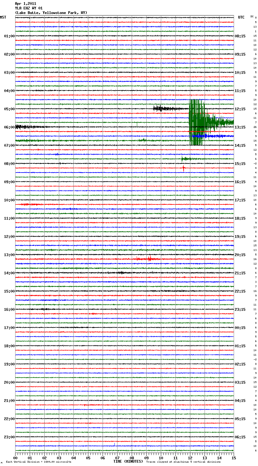This screenshot has width=258, height=466.
Task: Click the MST time label "04:00"
Action: coord(9,91)
